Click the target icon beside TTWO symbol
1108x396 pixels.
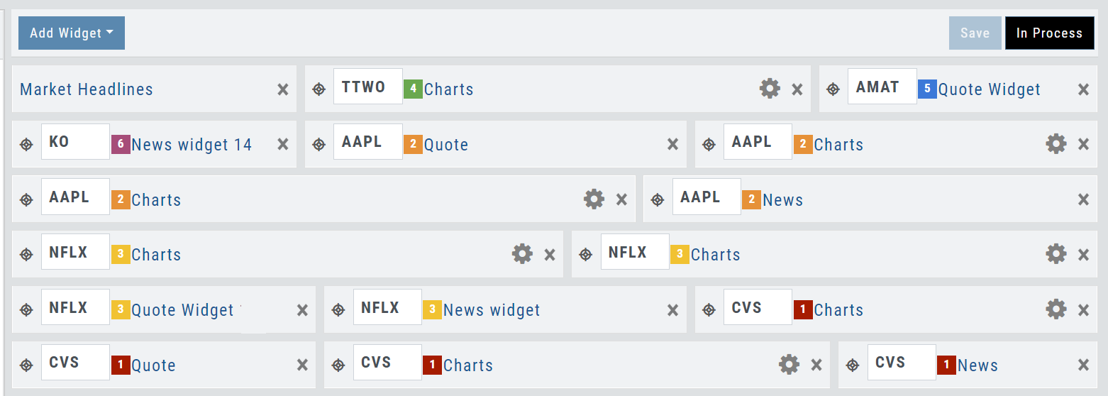coord(319,89)
